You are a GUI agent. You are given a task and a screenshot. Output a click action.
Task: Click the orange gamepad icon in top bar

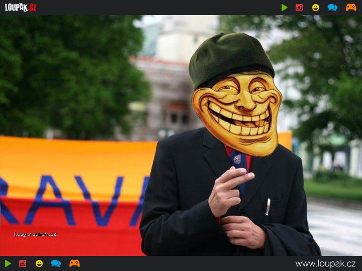(351, 8)
